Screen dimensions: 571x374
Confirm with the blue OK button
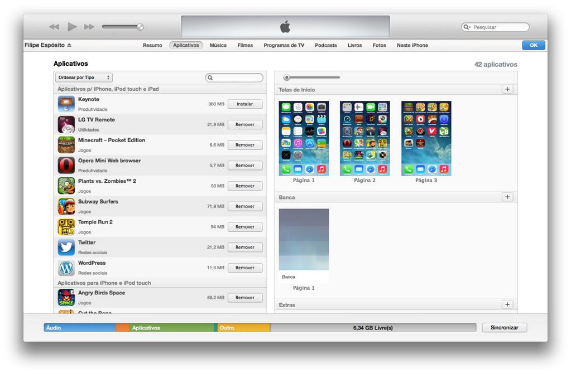[x=534, y=45]
